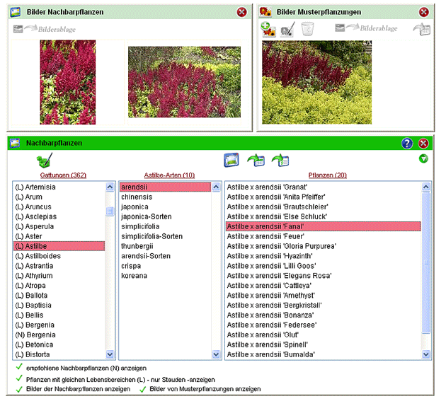
Task: Click the export arrow icon in Bilder Musterpflanzungen
Action: (x=421, y=29)
